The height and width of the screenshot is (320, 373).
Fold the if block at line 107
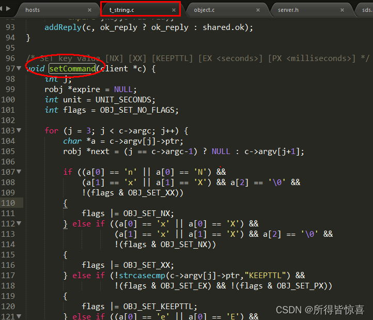(x=19, y=172)
